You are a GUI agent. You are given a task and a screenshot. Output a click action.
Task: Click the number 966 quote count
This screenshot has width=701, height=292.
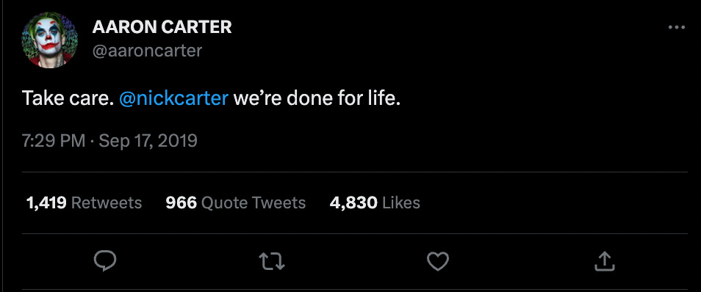click(181, 203)
